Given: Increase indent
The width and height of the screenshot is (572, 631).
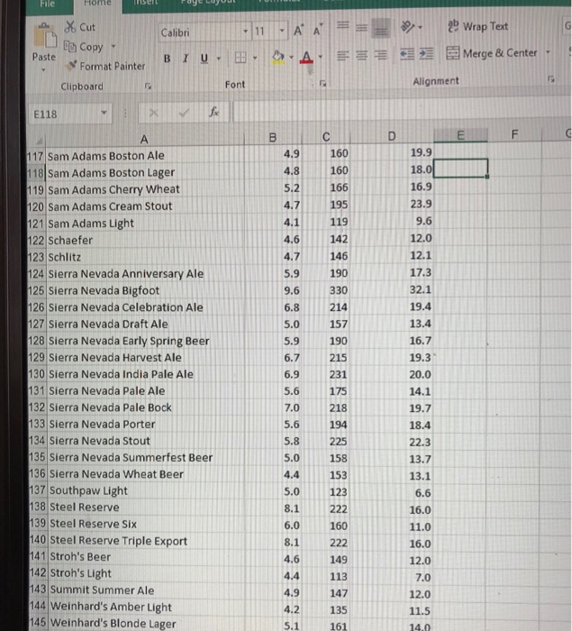Looking at the screenshot, I should pos(426,53).
